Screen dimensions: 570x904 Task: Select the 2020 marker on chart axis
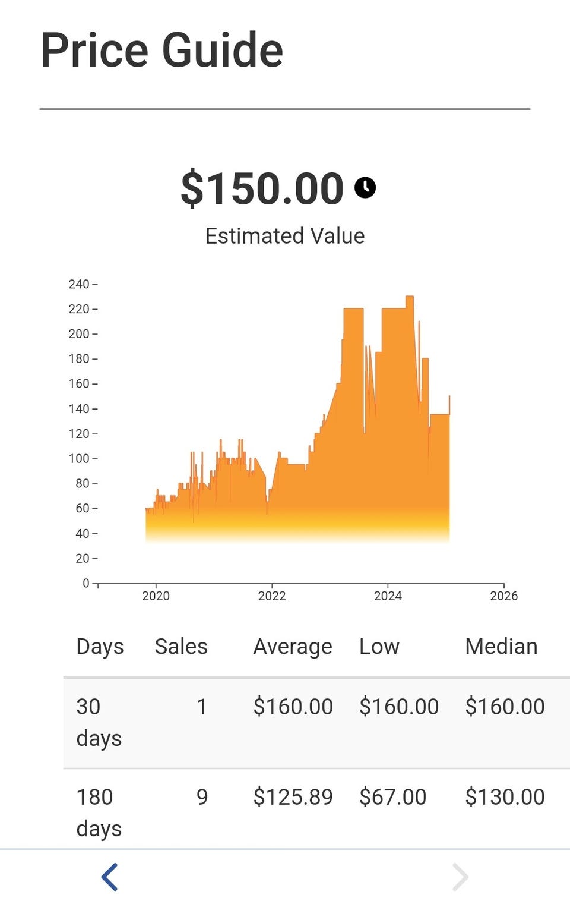156,596
